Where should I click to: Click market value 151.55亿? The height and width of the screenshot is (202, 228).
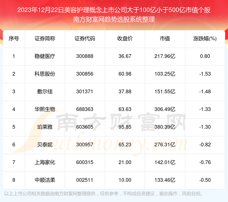(x=165, y=92)
